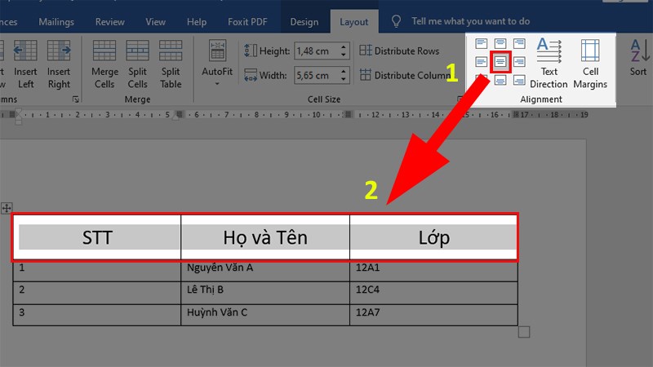Click Distribute Rows
Viewport: 653px width, 367px height.
click(x=399, y=51)
